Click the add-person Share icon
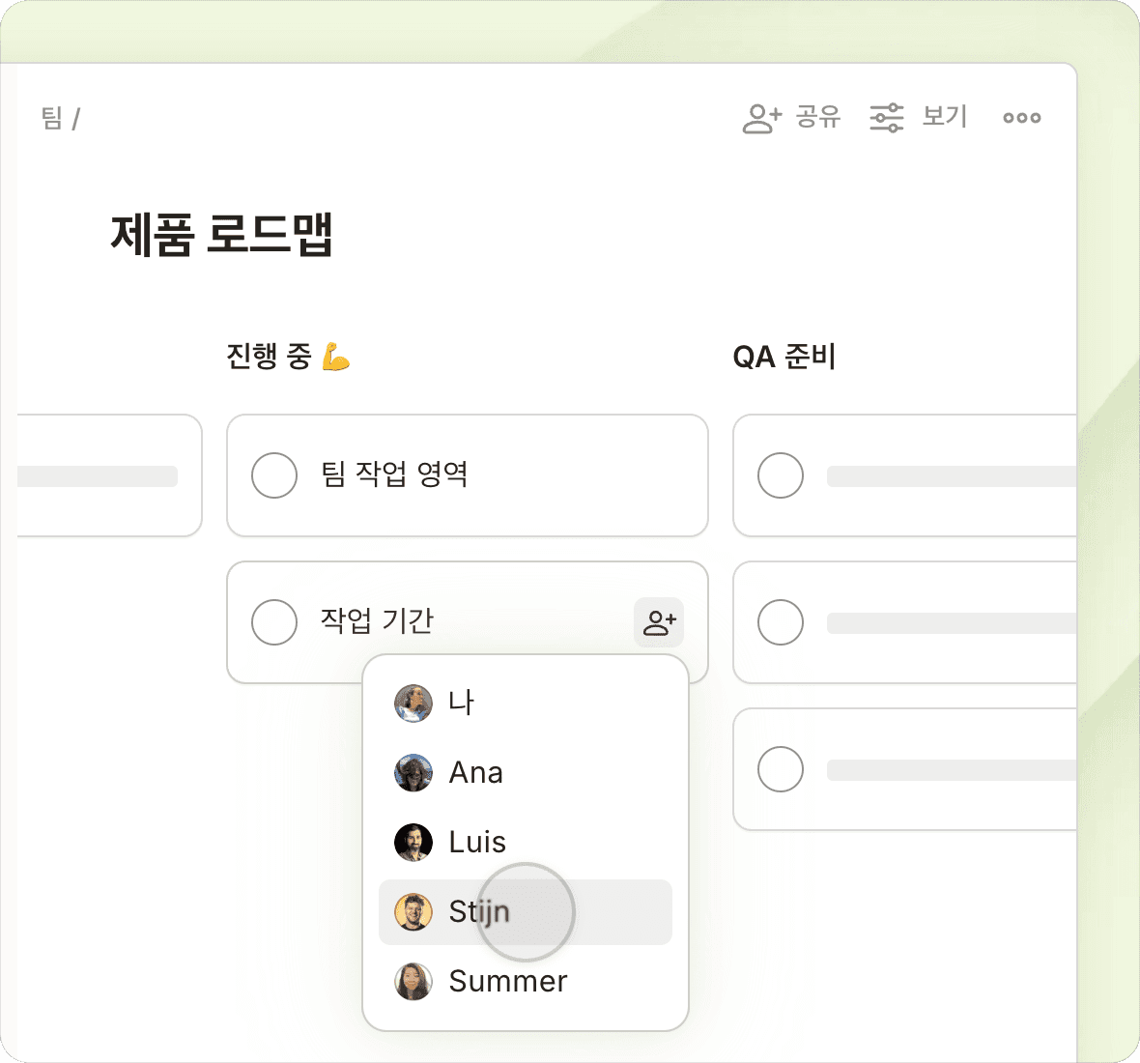 pos(761,118)
